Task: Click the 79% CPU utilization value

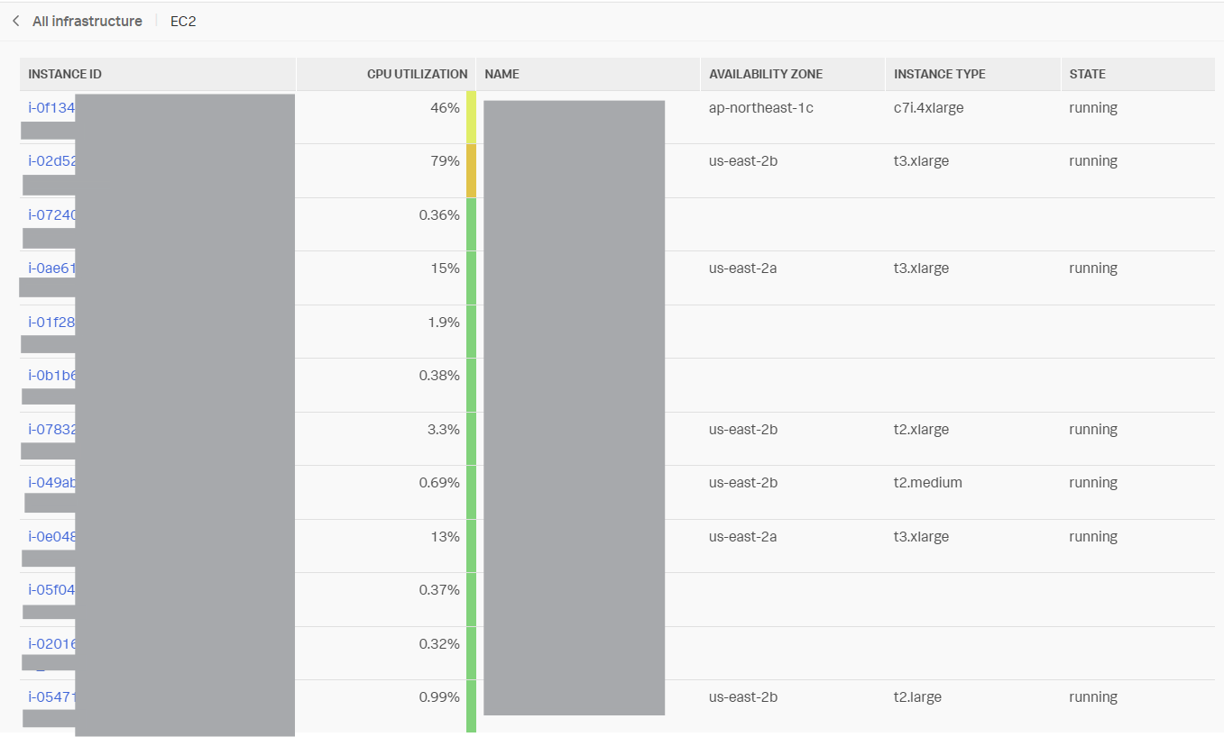Action: pyautogui.click(x=446, y=161)
